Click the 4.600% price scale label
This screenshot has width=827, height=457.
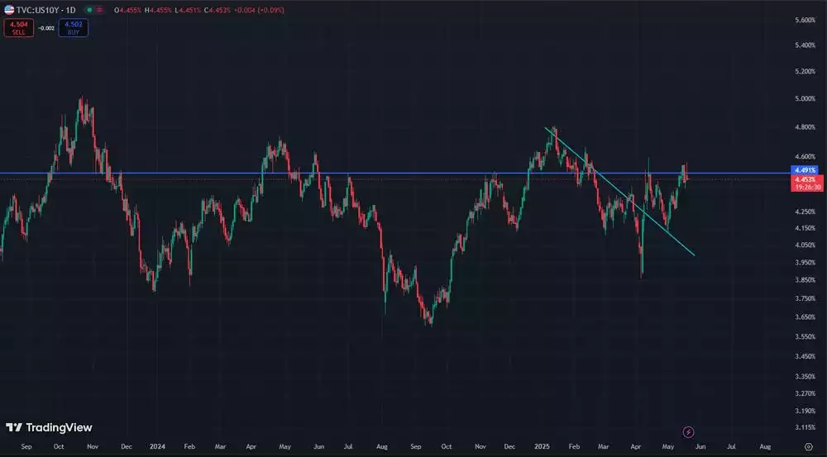tap(805, 156)
